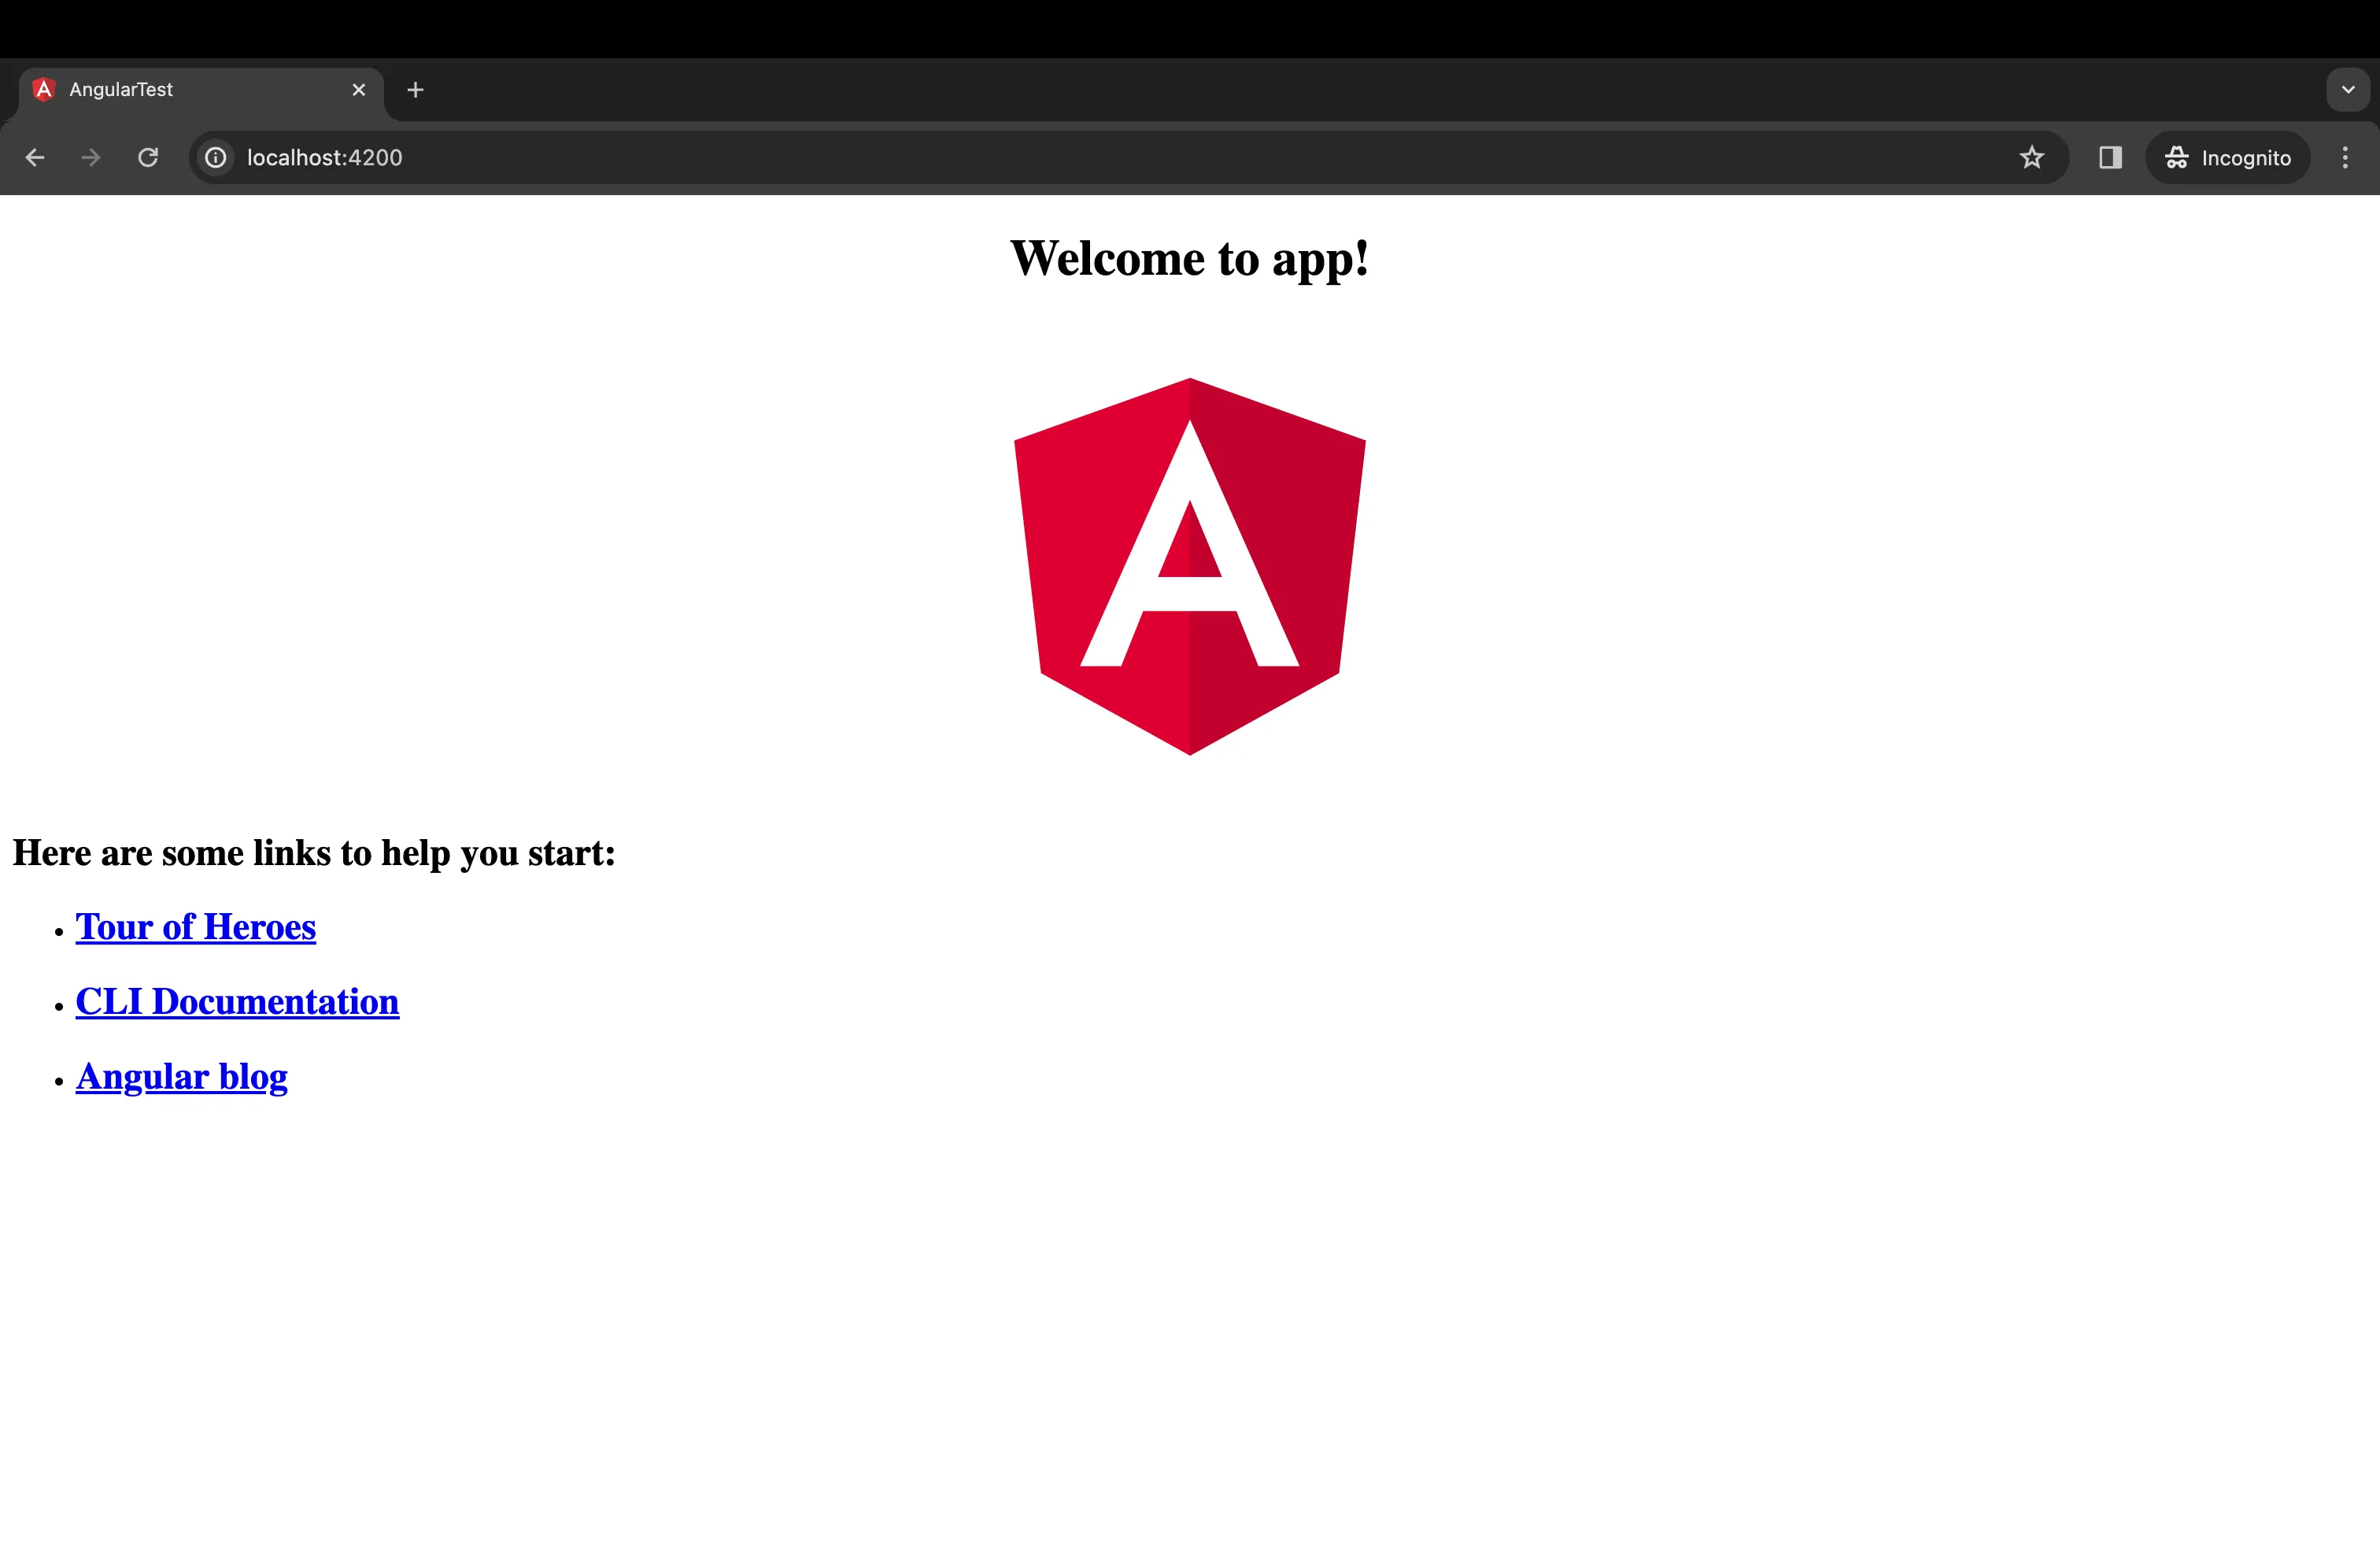Expand the tab search dropdown chevron
This screenshot has width=2380, height=1546.
[x=2348, y=90]
